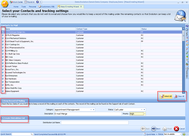Open the sidebar red flag icon

(x=187, y=49)
